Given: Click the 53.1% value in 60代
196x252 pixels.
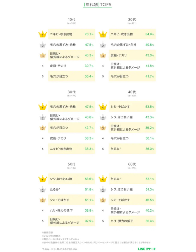Looking at the screenshot, I should pos(149,179).
